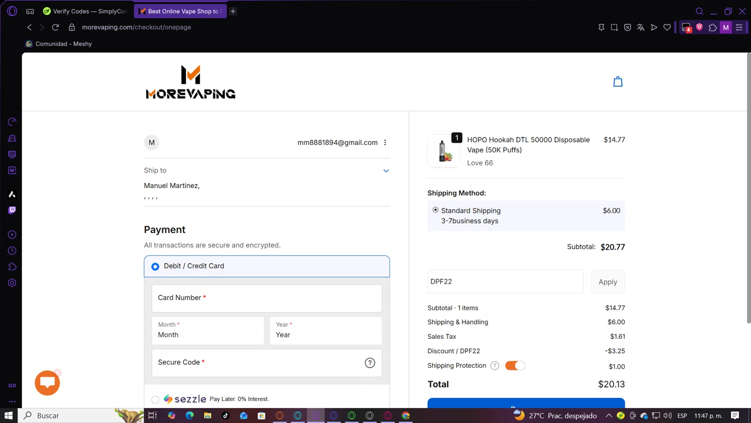Open the taskbar clock showing 11:47 p. m.
The image size is (751, 423).
[x=708, y=415]
